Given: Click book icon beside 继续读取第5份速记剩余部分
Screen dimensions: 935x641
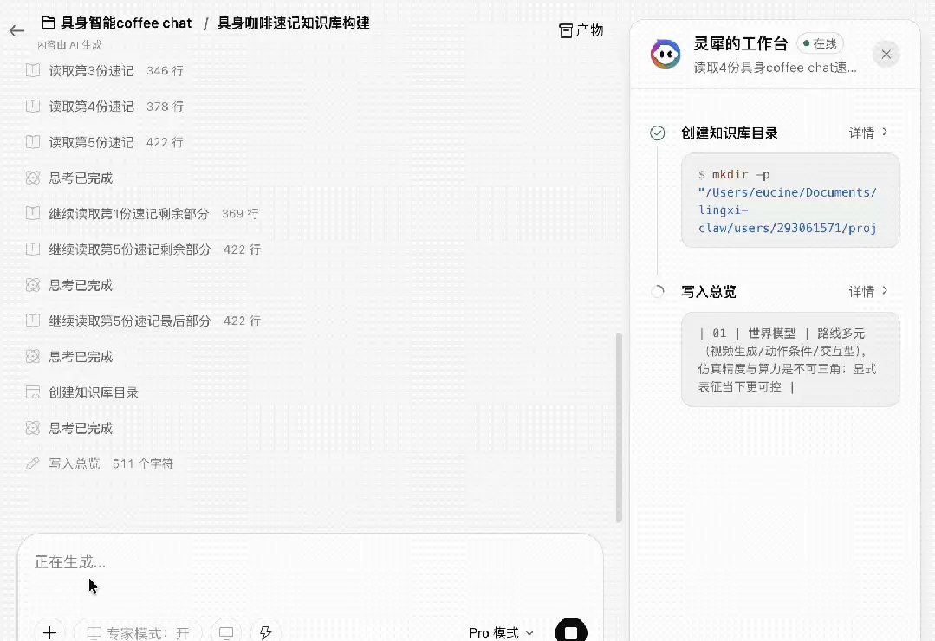Looking at the screenshot, I should 33,249.
